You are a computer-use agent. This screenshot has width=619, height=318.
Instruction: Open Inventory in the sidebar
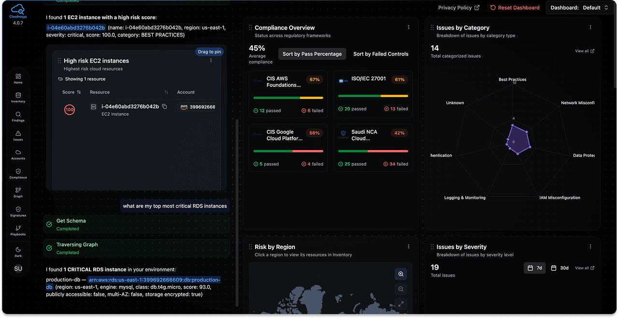click(x=18, y=98)
